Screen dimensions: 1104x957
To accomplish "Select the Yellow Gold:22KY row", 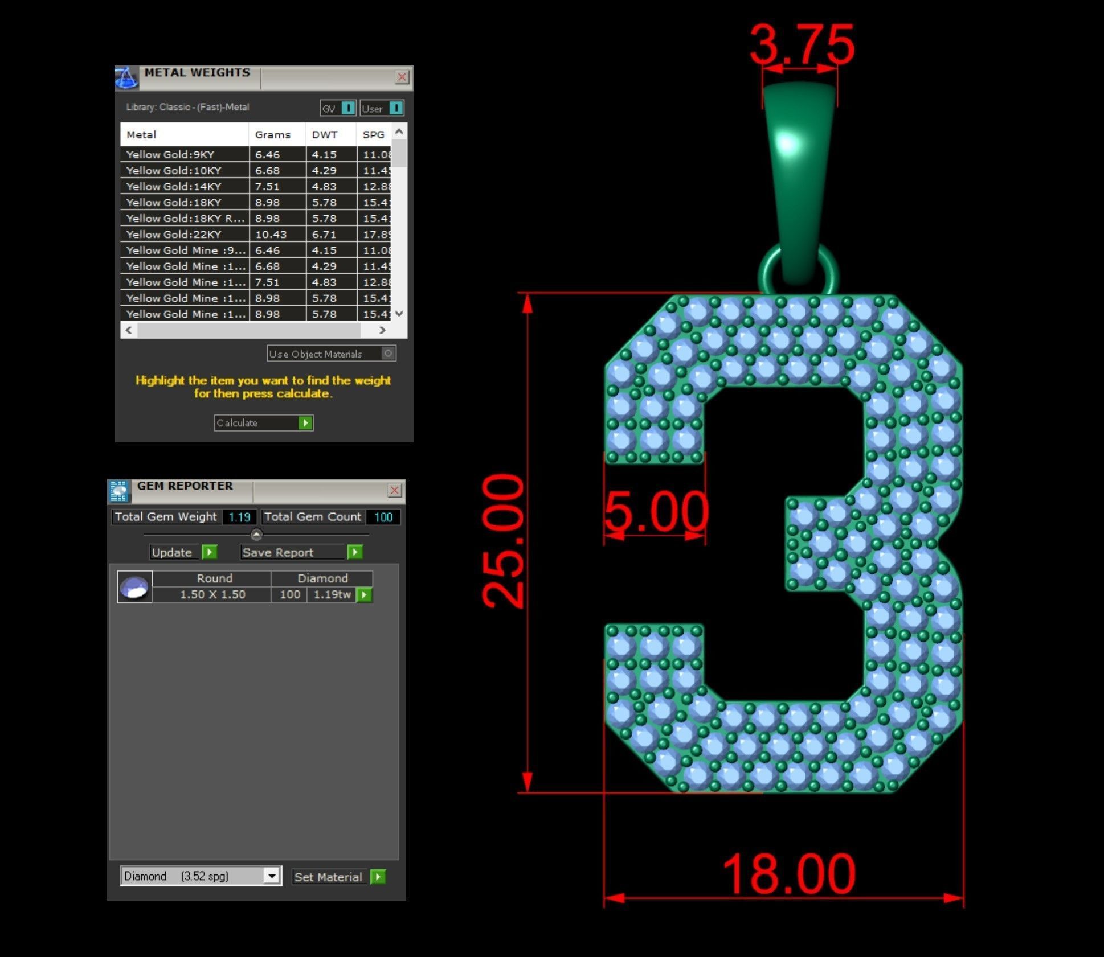I will (x=256, y=234).
